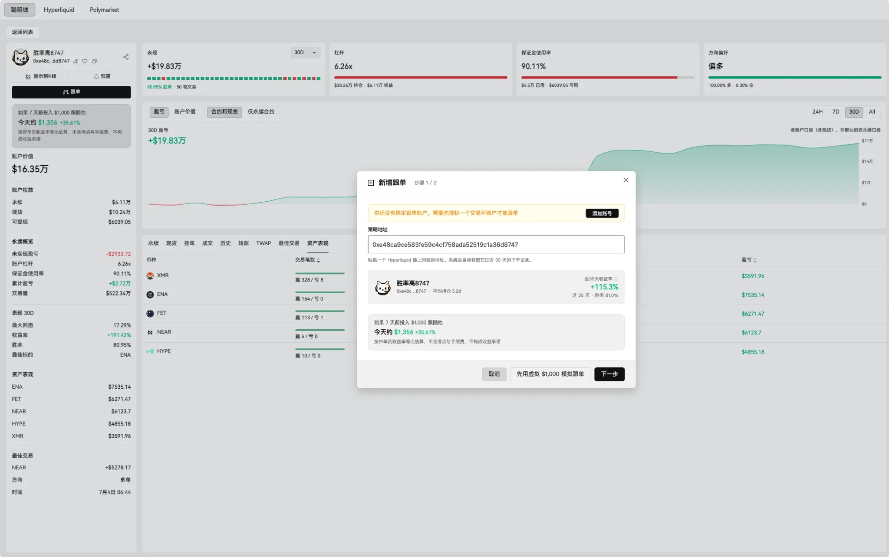The image size is (889, 557).
Task: Click the XMR coin icon in table
Action: point(150,276)
